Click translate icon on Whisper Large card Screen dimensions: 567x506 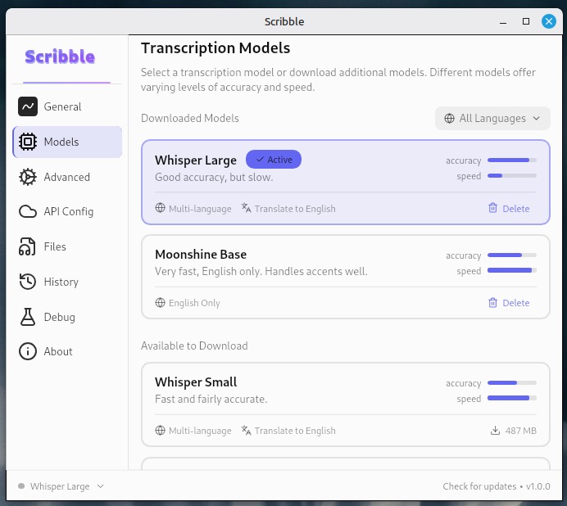[x=247, y=208]
